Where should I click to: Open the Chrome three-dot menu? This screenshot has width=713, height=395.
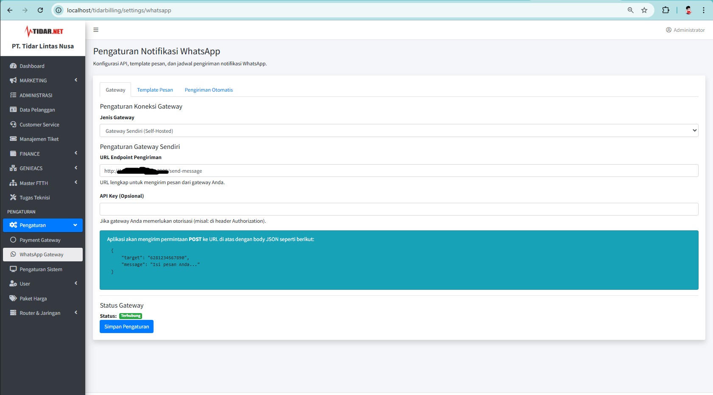coord(704,10)
